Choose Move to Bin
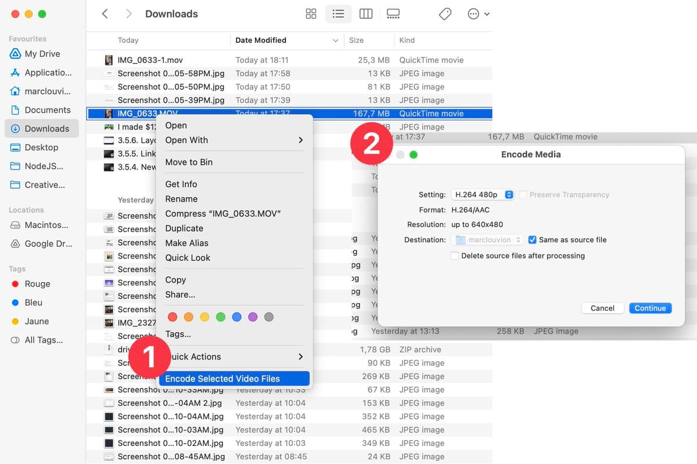 coord(234,162)
